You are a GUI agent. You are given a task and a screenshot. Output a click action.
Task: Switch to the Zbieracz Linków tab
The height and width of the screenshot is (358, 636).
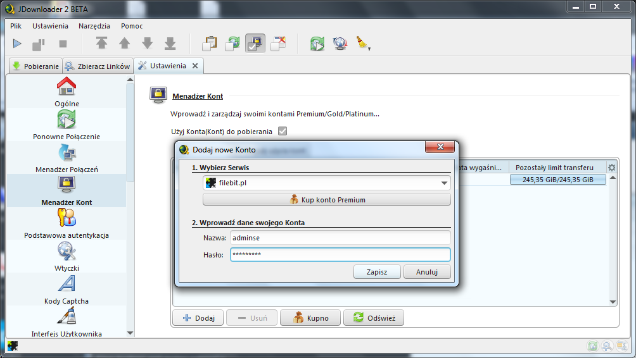click(x=98, y=66)
